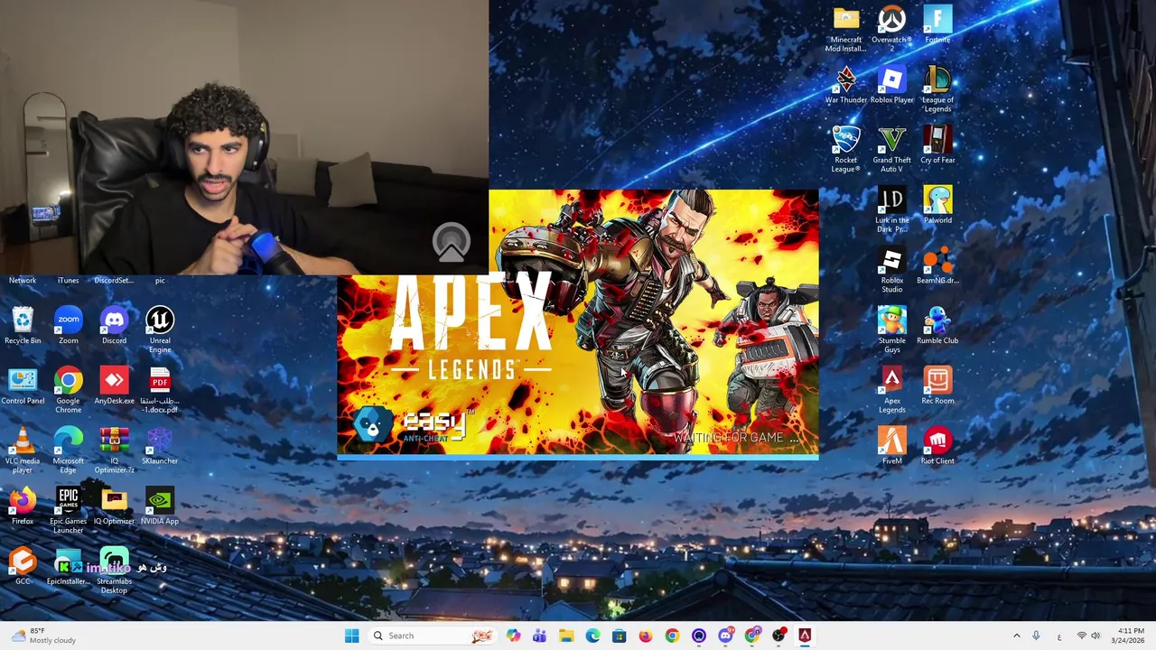Open the Windows Start menu
Screen dimensions: 1156x650
pyautogui.click(x=351, y=636)
